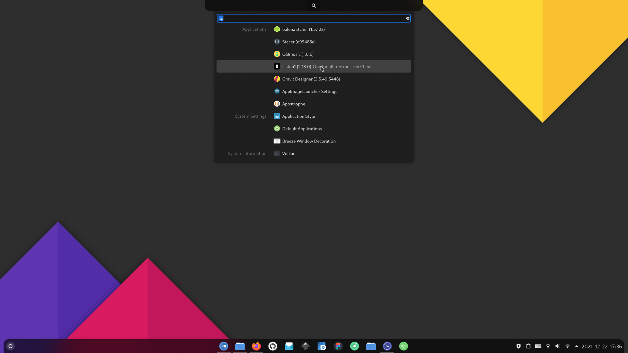Launch the Apostrophe application result
The image size is (628, 353).
[x=314, y=104]
